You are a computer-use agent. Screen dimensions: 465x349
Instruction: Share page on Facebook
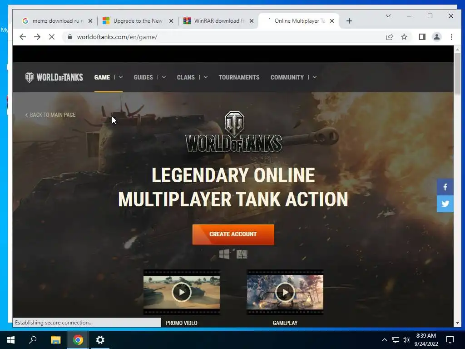445,187
